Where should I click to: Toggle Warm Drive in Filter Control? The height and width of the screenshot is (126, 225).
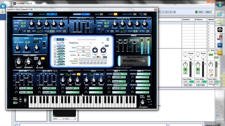point(43,58)
